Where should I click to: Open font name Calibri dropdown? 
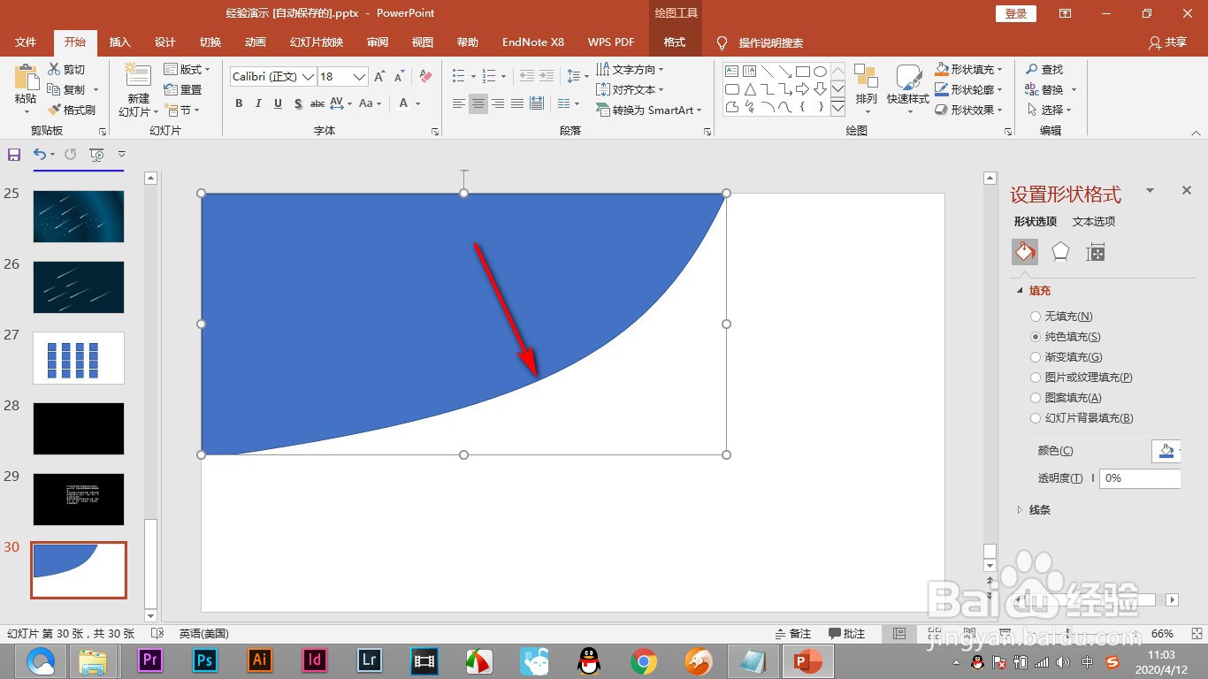pos(309,77)
